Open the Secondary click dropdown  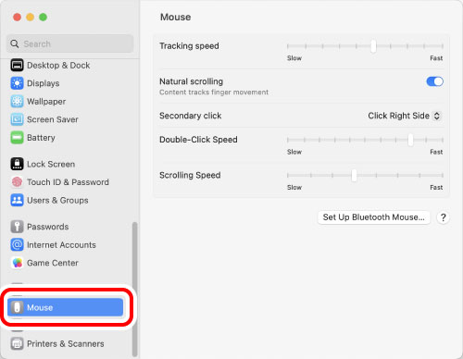pos(405,116)
